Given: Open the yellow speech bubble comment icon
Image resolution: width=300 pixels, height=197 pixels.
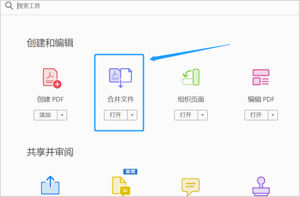Looking at the screenshot, I should [190, 187].
